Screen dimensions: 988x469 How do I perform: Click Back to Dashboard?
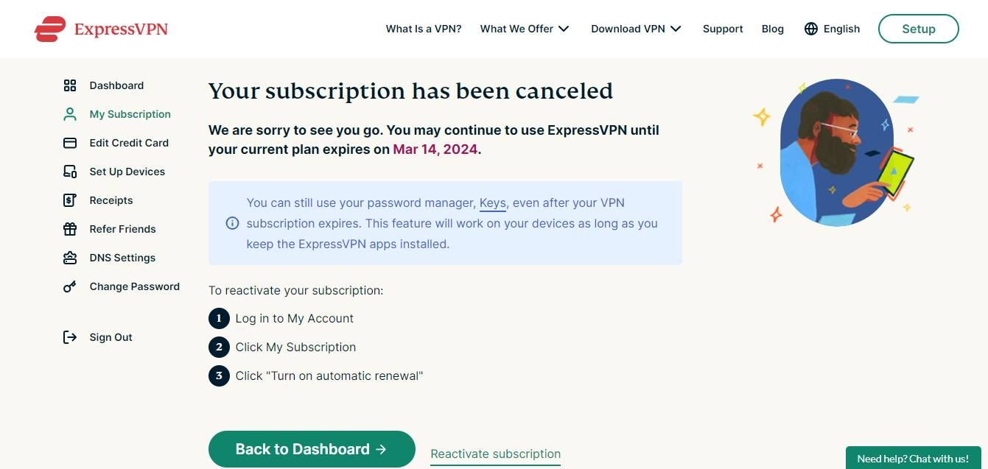point(312,448)
